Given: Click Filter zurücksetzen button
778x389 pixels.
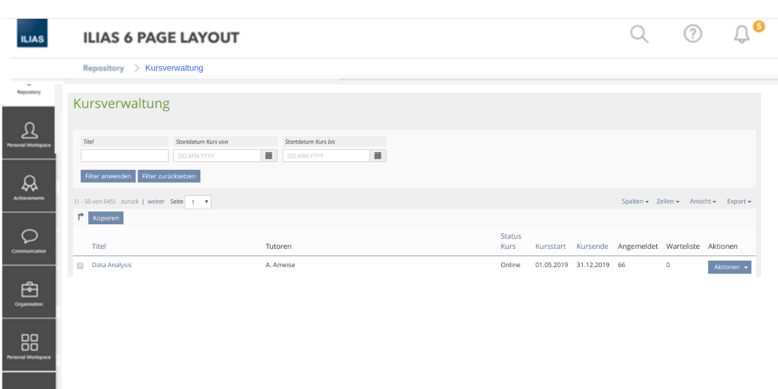Looking at the screenshot, I should (x=169, y=176).
